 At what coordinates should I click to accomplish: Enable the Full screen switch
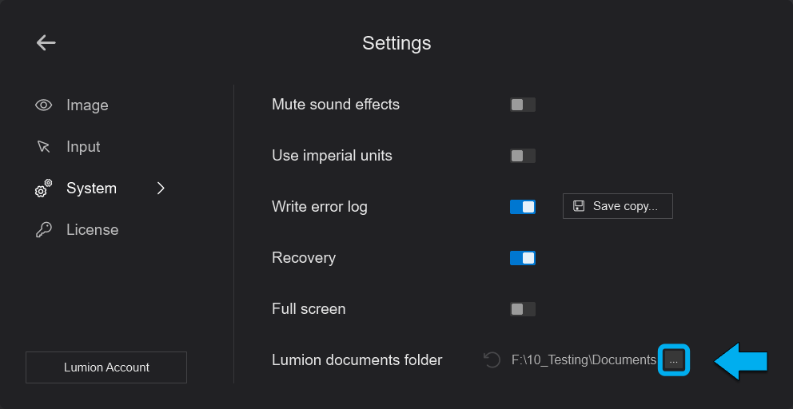(x=523, y=309)
